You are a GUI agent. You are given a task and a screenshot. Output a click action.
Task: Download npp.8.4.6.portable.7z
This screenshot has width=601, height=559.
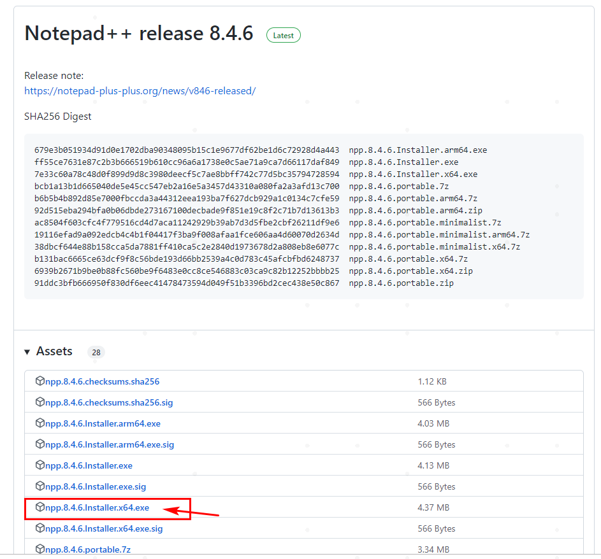click(x=88, y=550)
